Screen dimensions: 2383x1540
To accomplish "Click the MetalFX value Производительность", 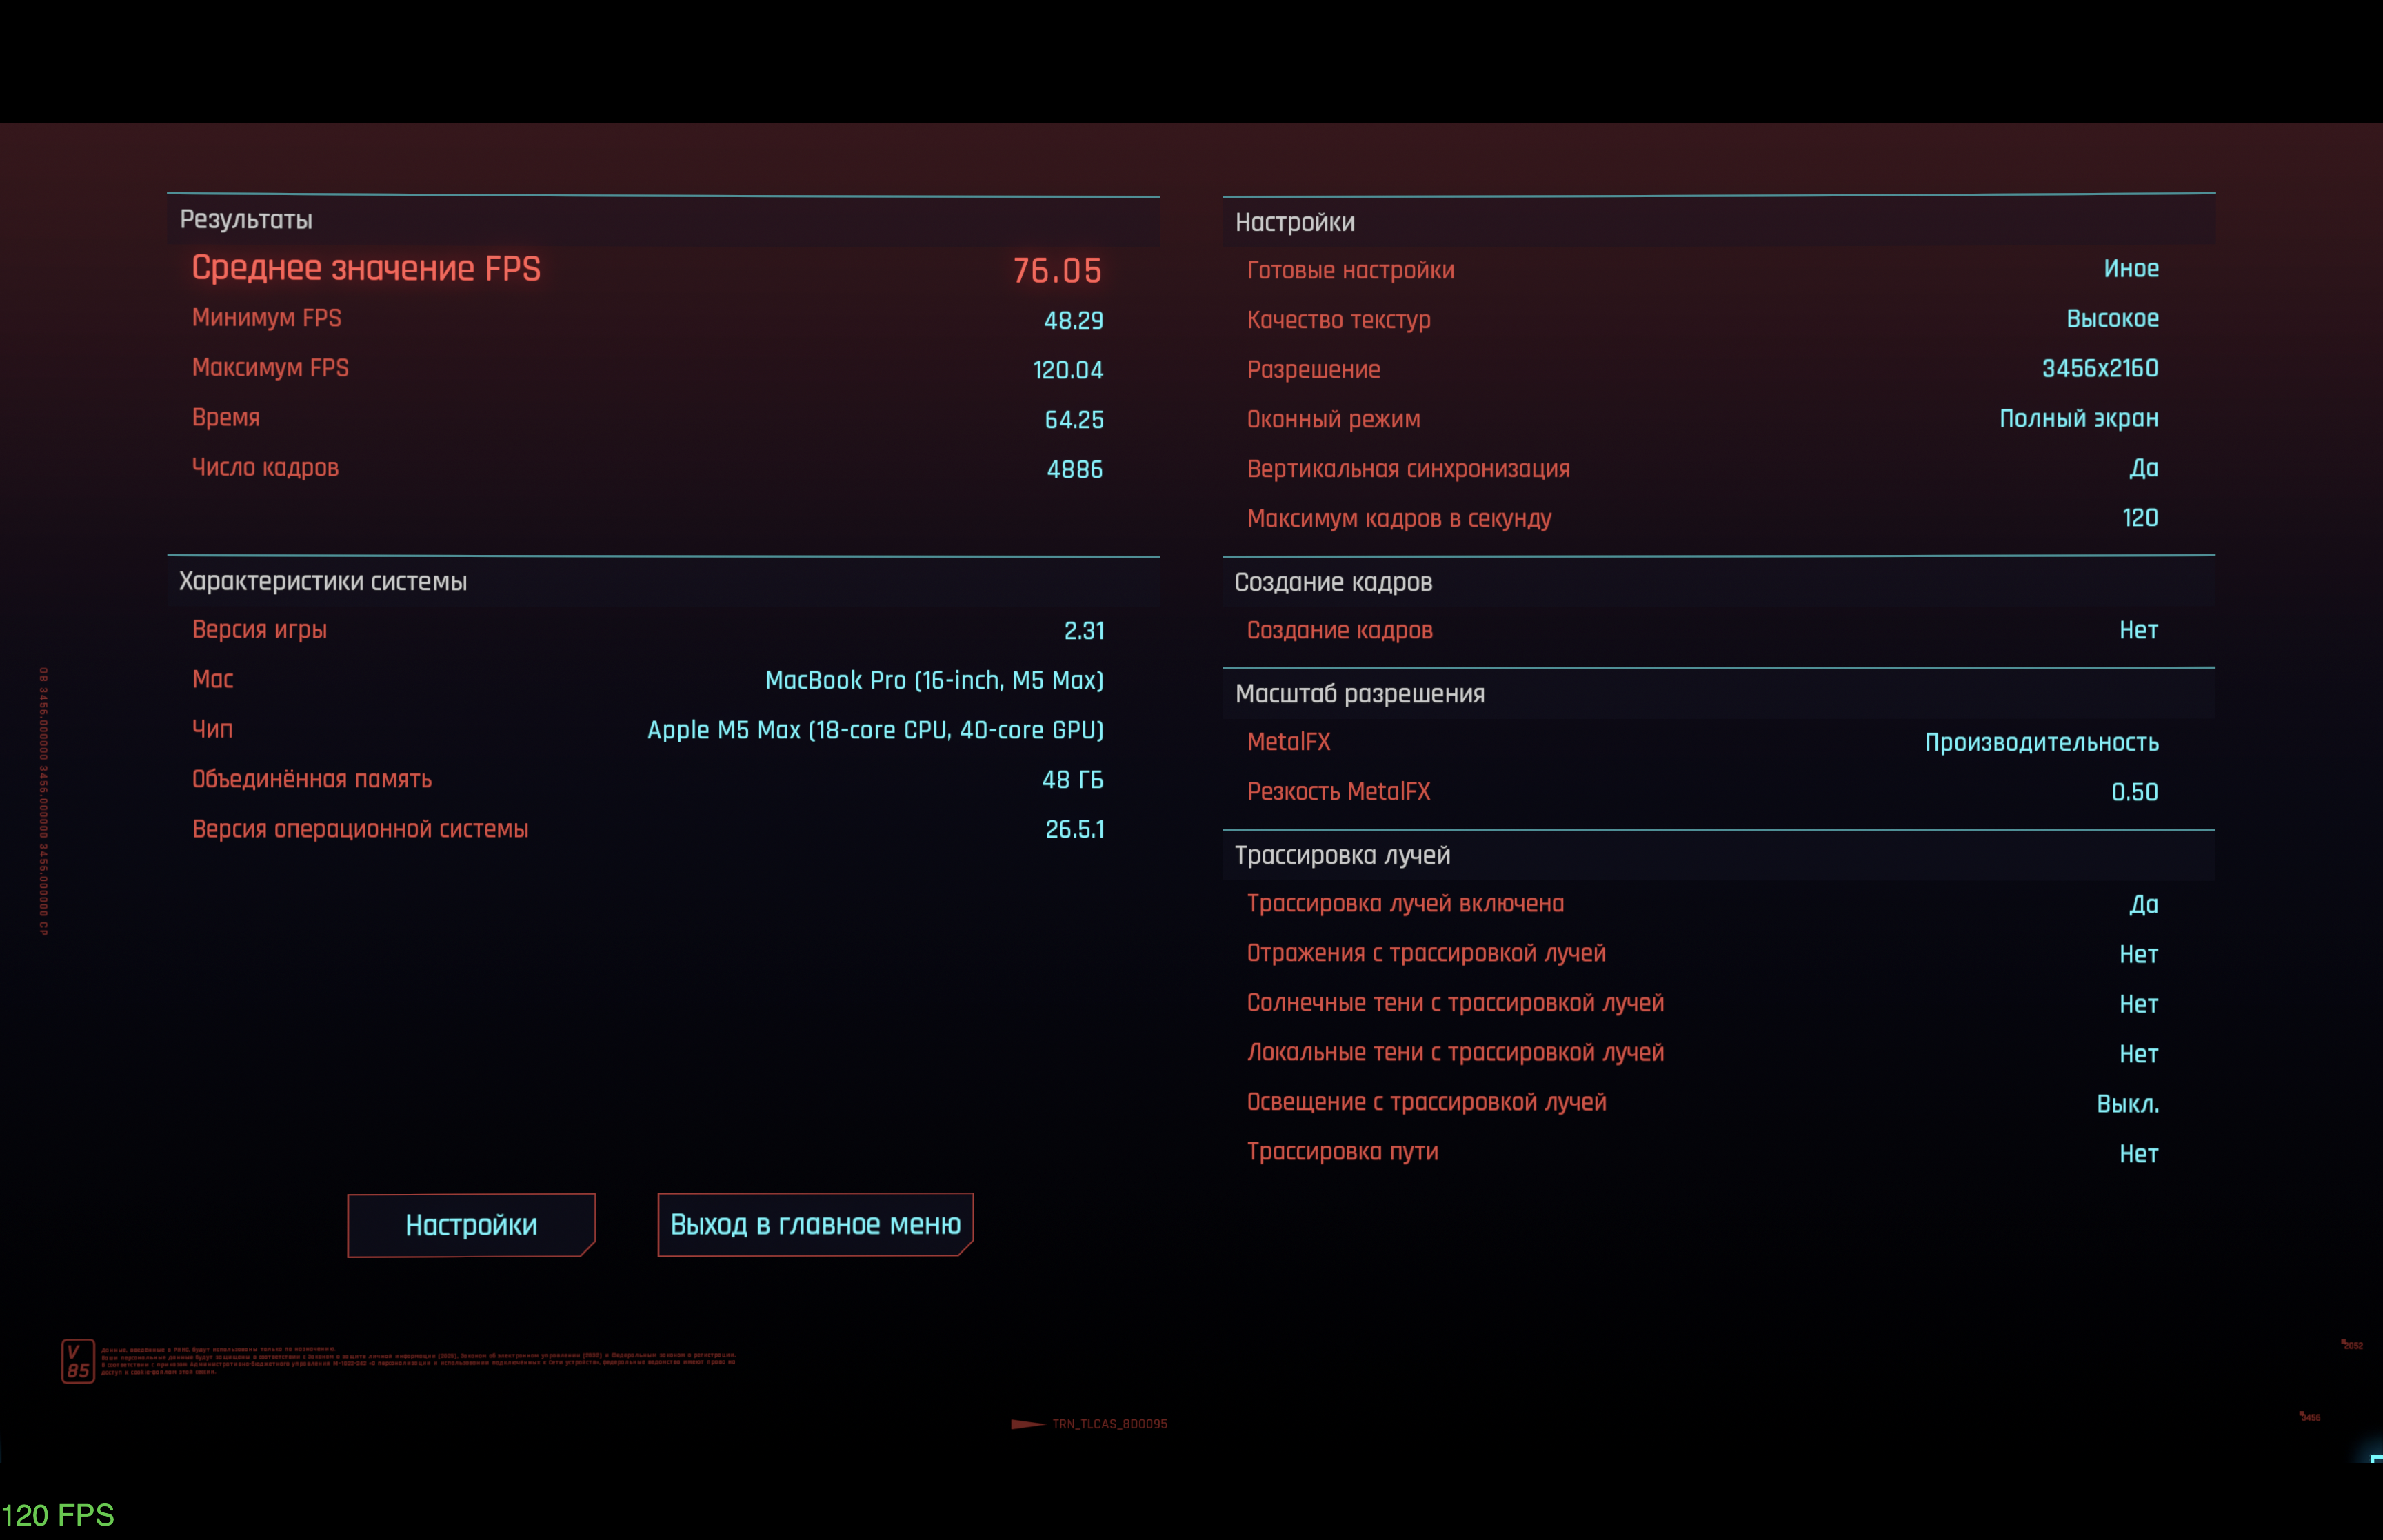I will point(2041,743).
